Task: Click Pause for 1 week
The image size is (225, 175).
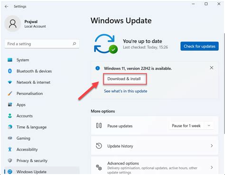Action: point(186,126)
